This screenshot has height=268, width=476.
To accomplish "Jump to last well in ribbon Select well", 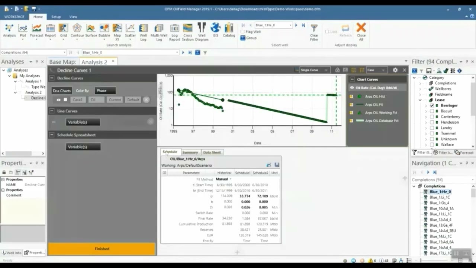I will (x=303, y=25).
